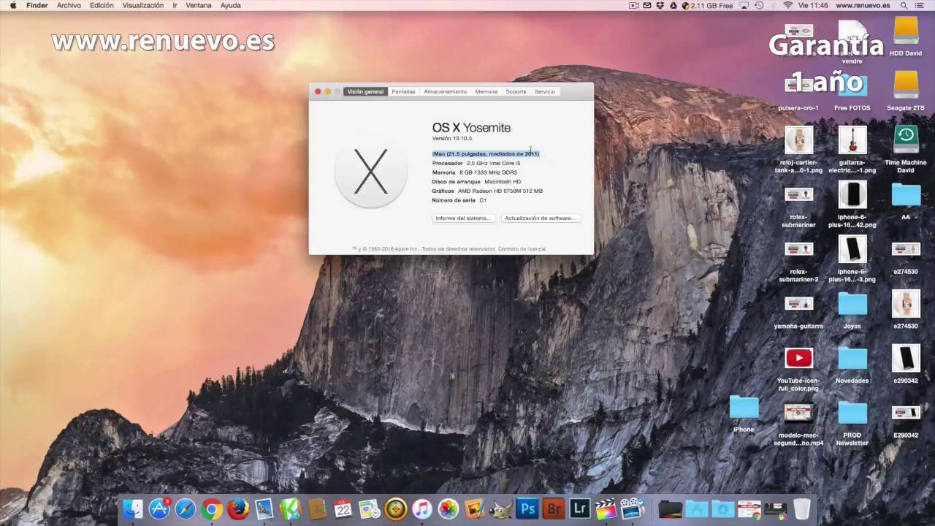The width and height of the screenshot is (935, 526).
Task: Open Photoshop (Ps) in the Dock
Action: (527, 508)
